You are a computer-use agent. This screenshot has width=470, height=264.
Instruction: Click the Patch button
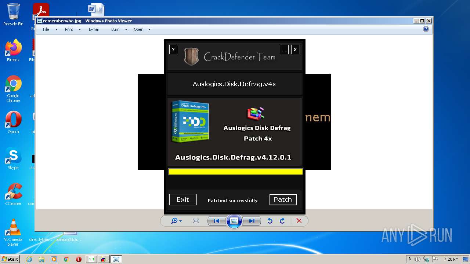pos(283,199)
